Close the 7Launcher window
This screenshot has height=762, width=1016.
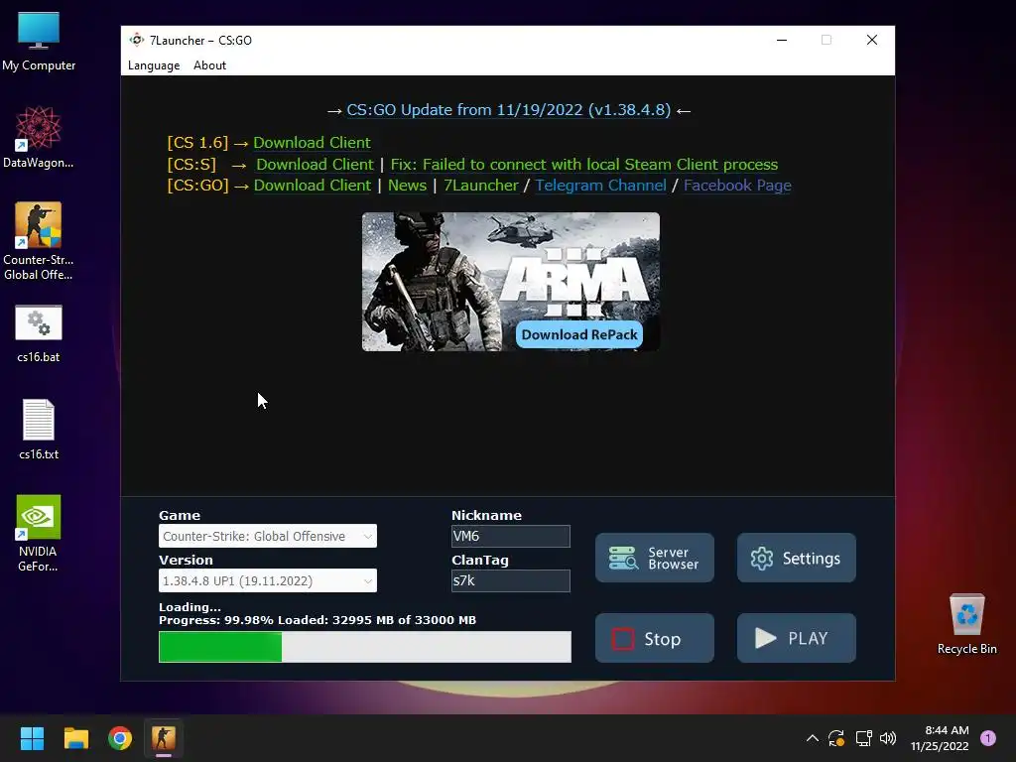pos(872,40)
